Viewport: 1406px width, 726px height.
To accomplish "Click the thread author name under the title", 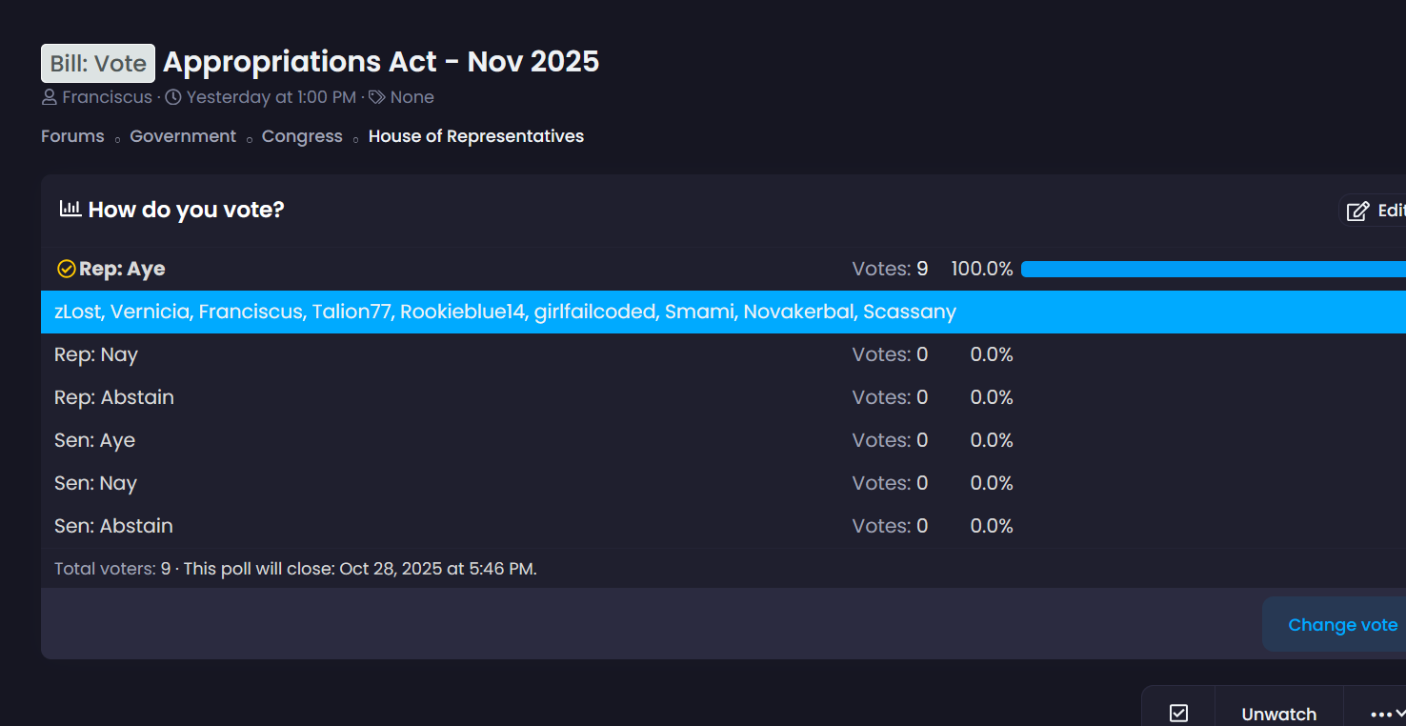I will pyautogui.click(x=107, y=97).
